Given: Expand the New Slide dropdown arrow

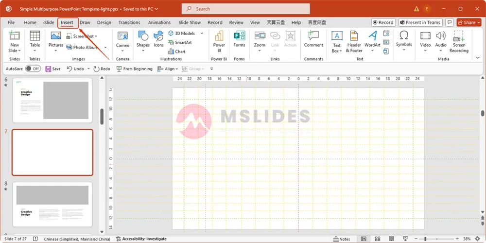Looking at the screenshot, I should pos(19,51).
